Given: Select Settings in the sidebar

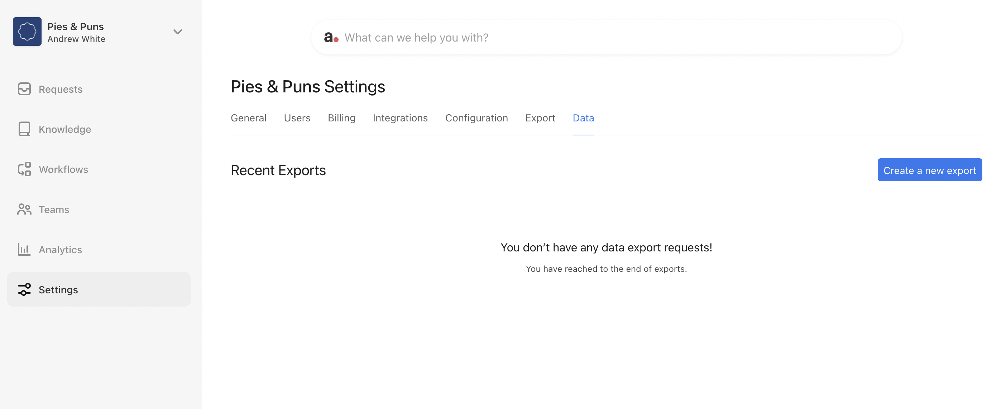Looking at the screenshot, I should coord(99,290).
